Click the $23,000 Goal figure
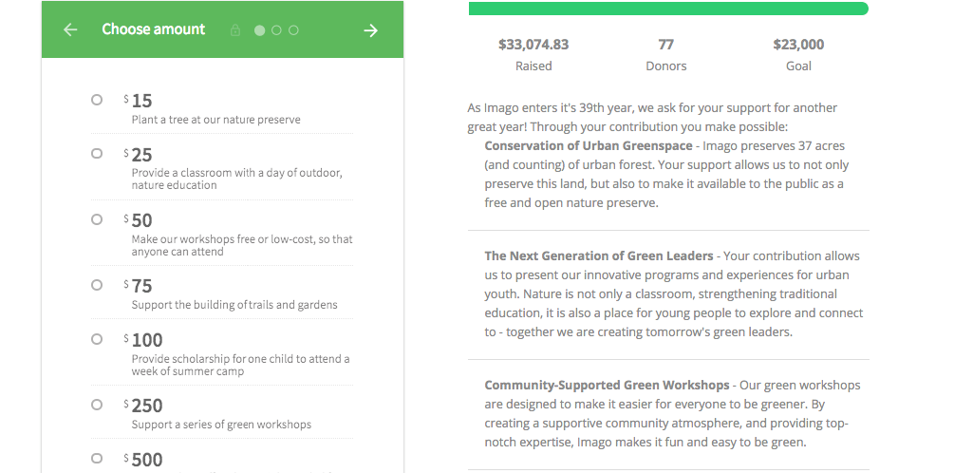Image resolution: width=954 pixels, height=473 pixels. point(798,45)
